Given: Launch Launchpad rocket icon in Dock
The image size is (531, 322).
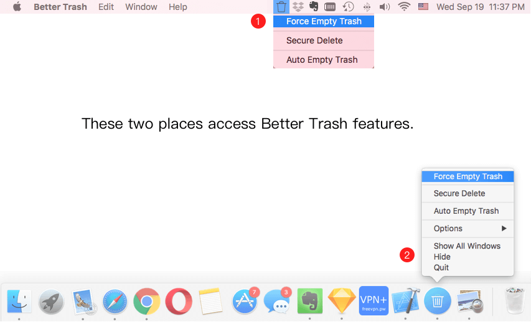Looking at the screenshot, I should pos(51,301).
